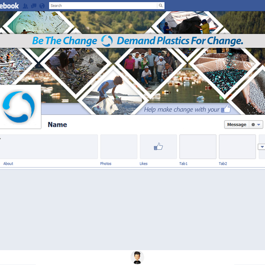Open the Tab1 label
Image resolution: width=265 pixels, height=265 pixels.
point(183,163)
